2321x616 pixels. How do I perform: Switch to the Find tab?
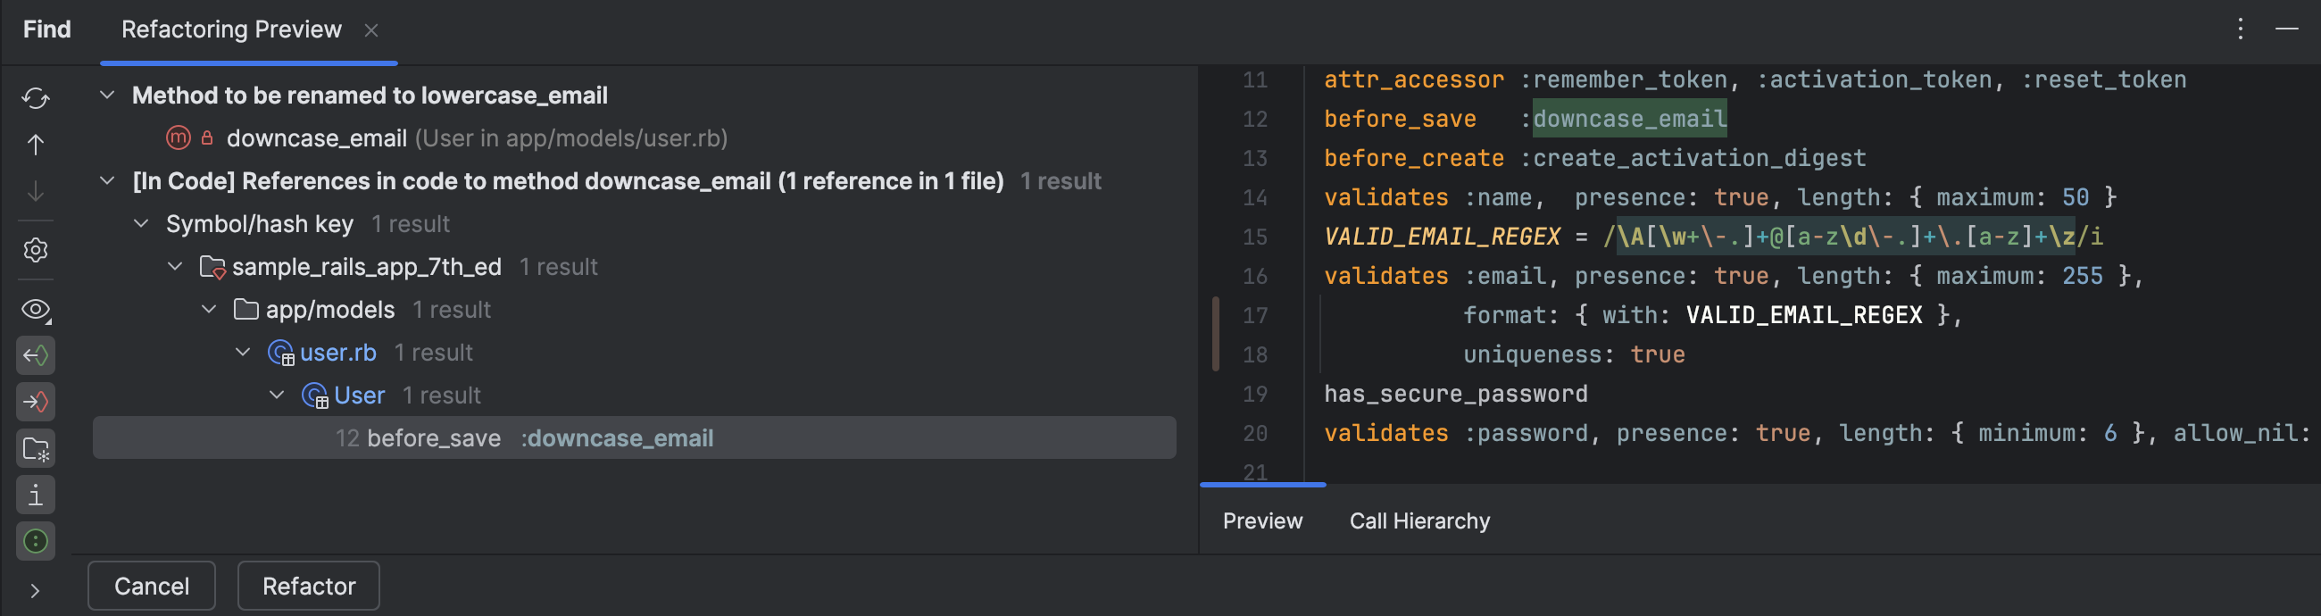(45, 29)
